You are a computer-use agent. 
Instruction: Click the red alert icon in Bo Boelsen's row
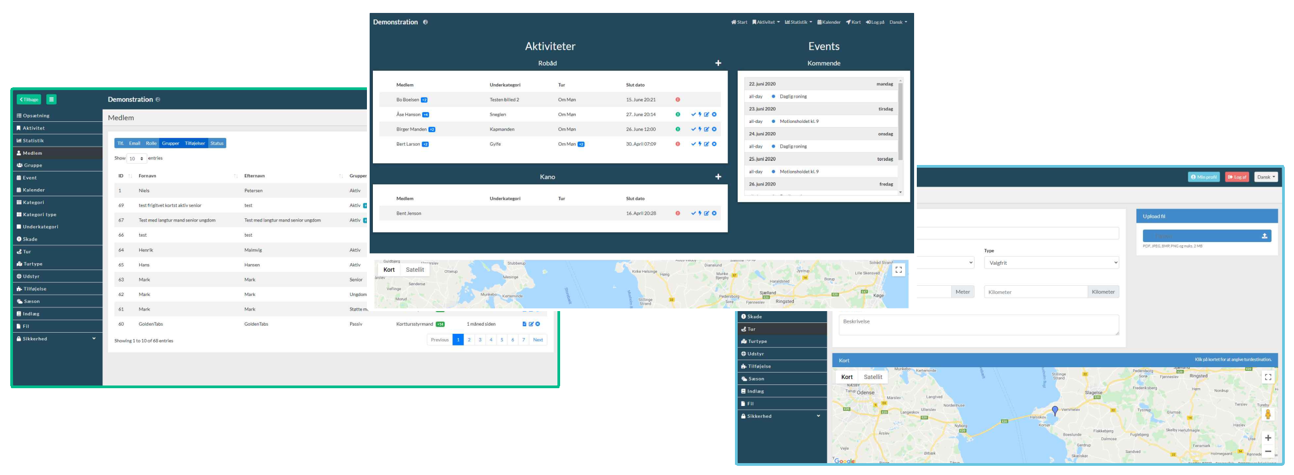678,100
